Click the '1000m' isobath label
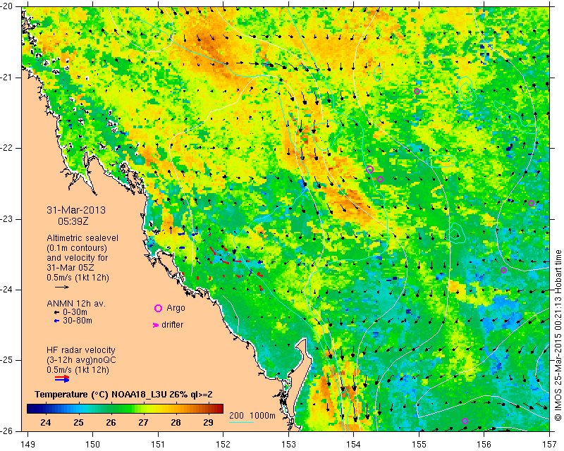This screenshot has width=564, height=451. pyautogui.click(x=262, y=416)
